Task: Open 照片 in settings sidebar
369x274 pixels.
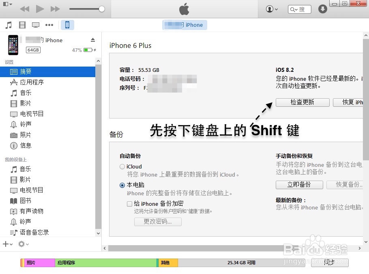Action: (48, 135)
